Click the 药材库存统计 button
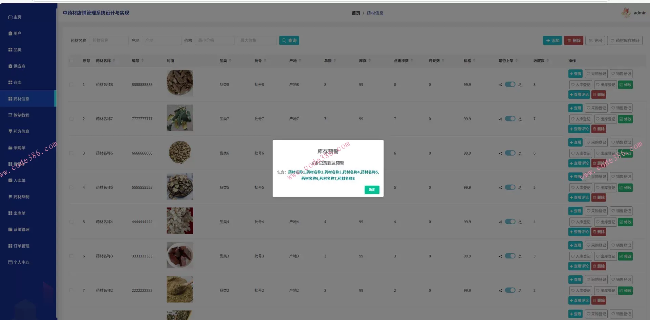 [625, 40]
